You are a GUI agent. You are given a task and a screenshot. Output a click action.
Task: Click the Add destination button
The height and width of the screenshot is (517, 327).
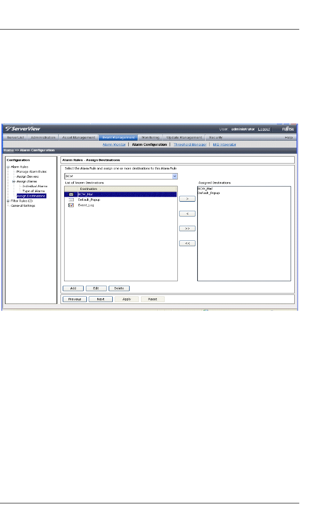click(x=73, y=288)
